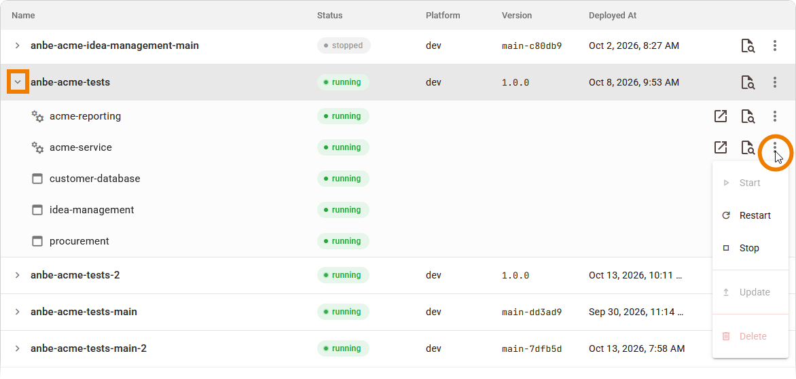Open more options for anbe-acme-idea-management-main
The image size is (796, 379).
click(x=775, y=46)
